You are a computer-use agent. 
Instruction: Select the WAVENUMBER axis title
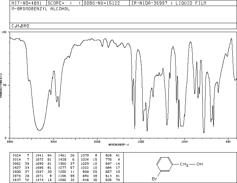[119, 145]
